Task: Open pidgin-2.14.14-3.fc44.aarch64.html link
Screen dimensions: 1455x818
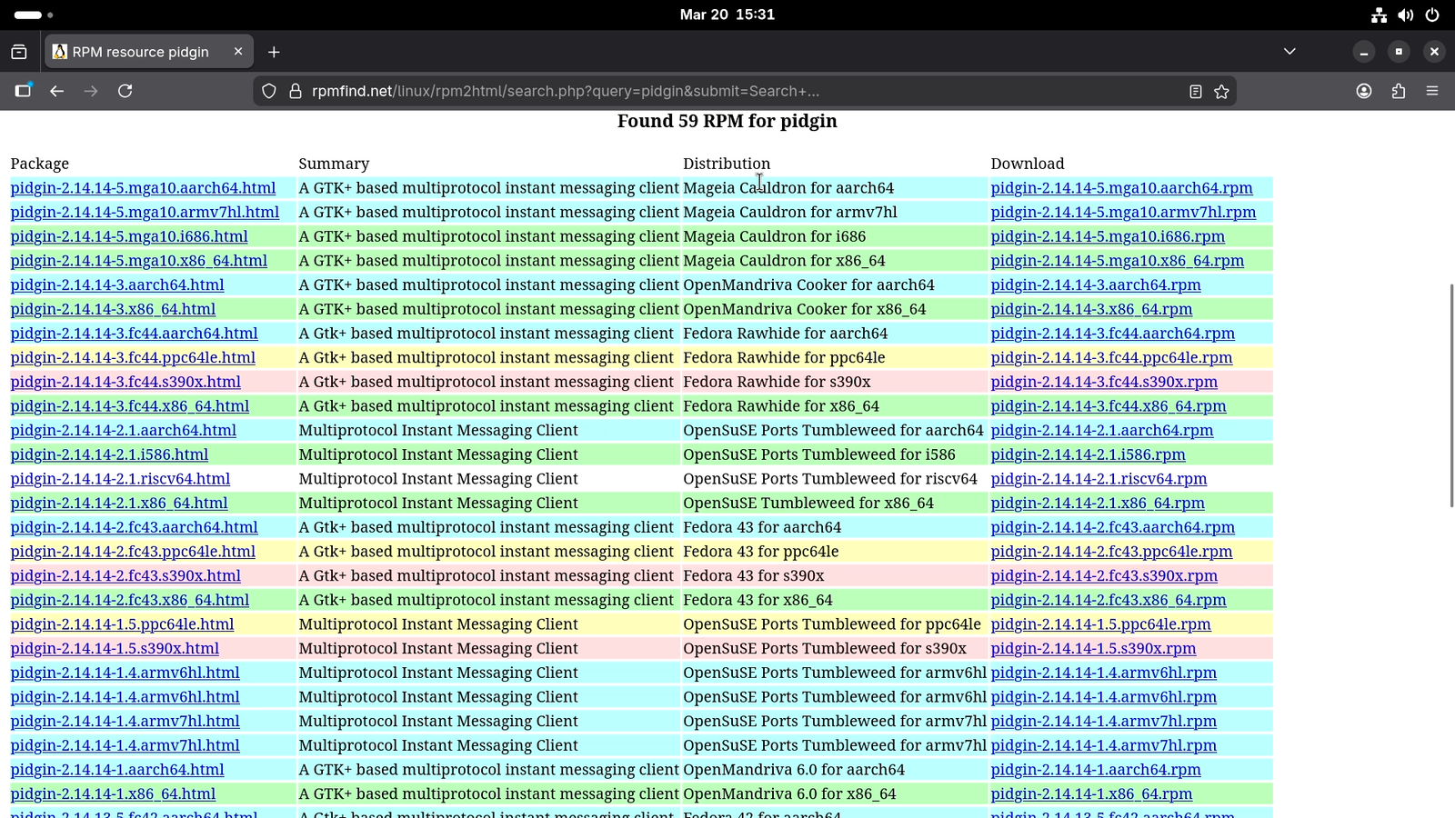Action: [134, 334]
